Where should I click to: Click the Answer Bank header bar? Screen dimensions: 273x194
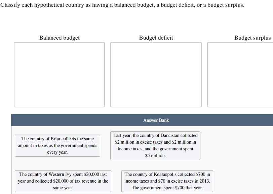point(156,120)
